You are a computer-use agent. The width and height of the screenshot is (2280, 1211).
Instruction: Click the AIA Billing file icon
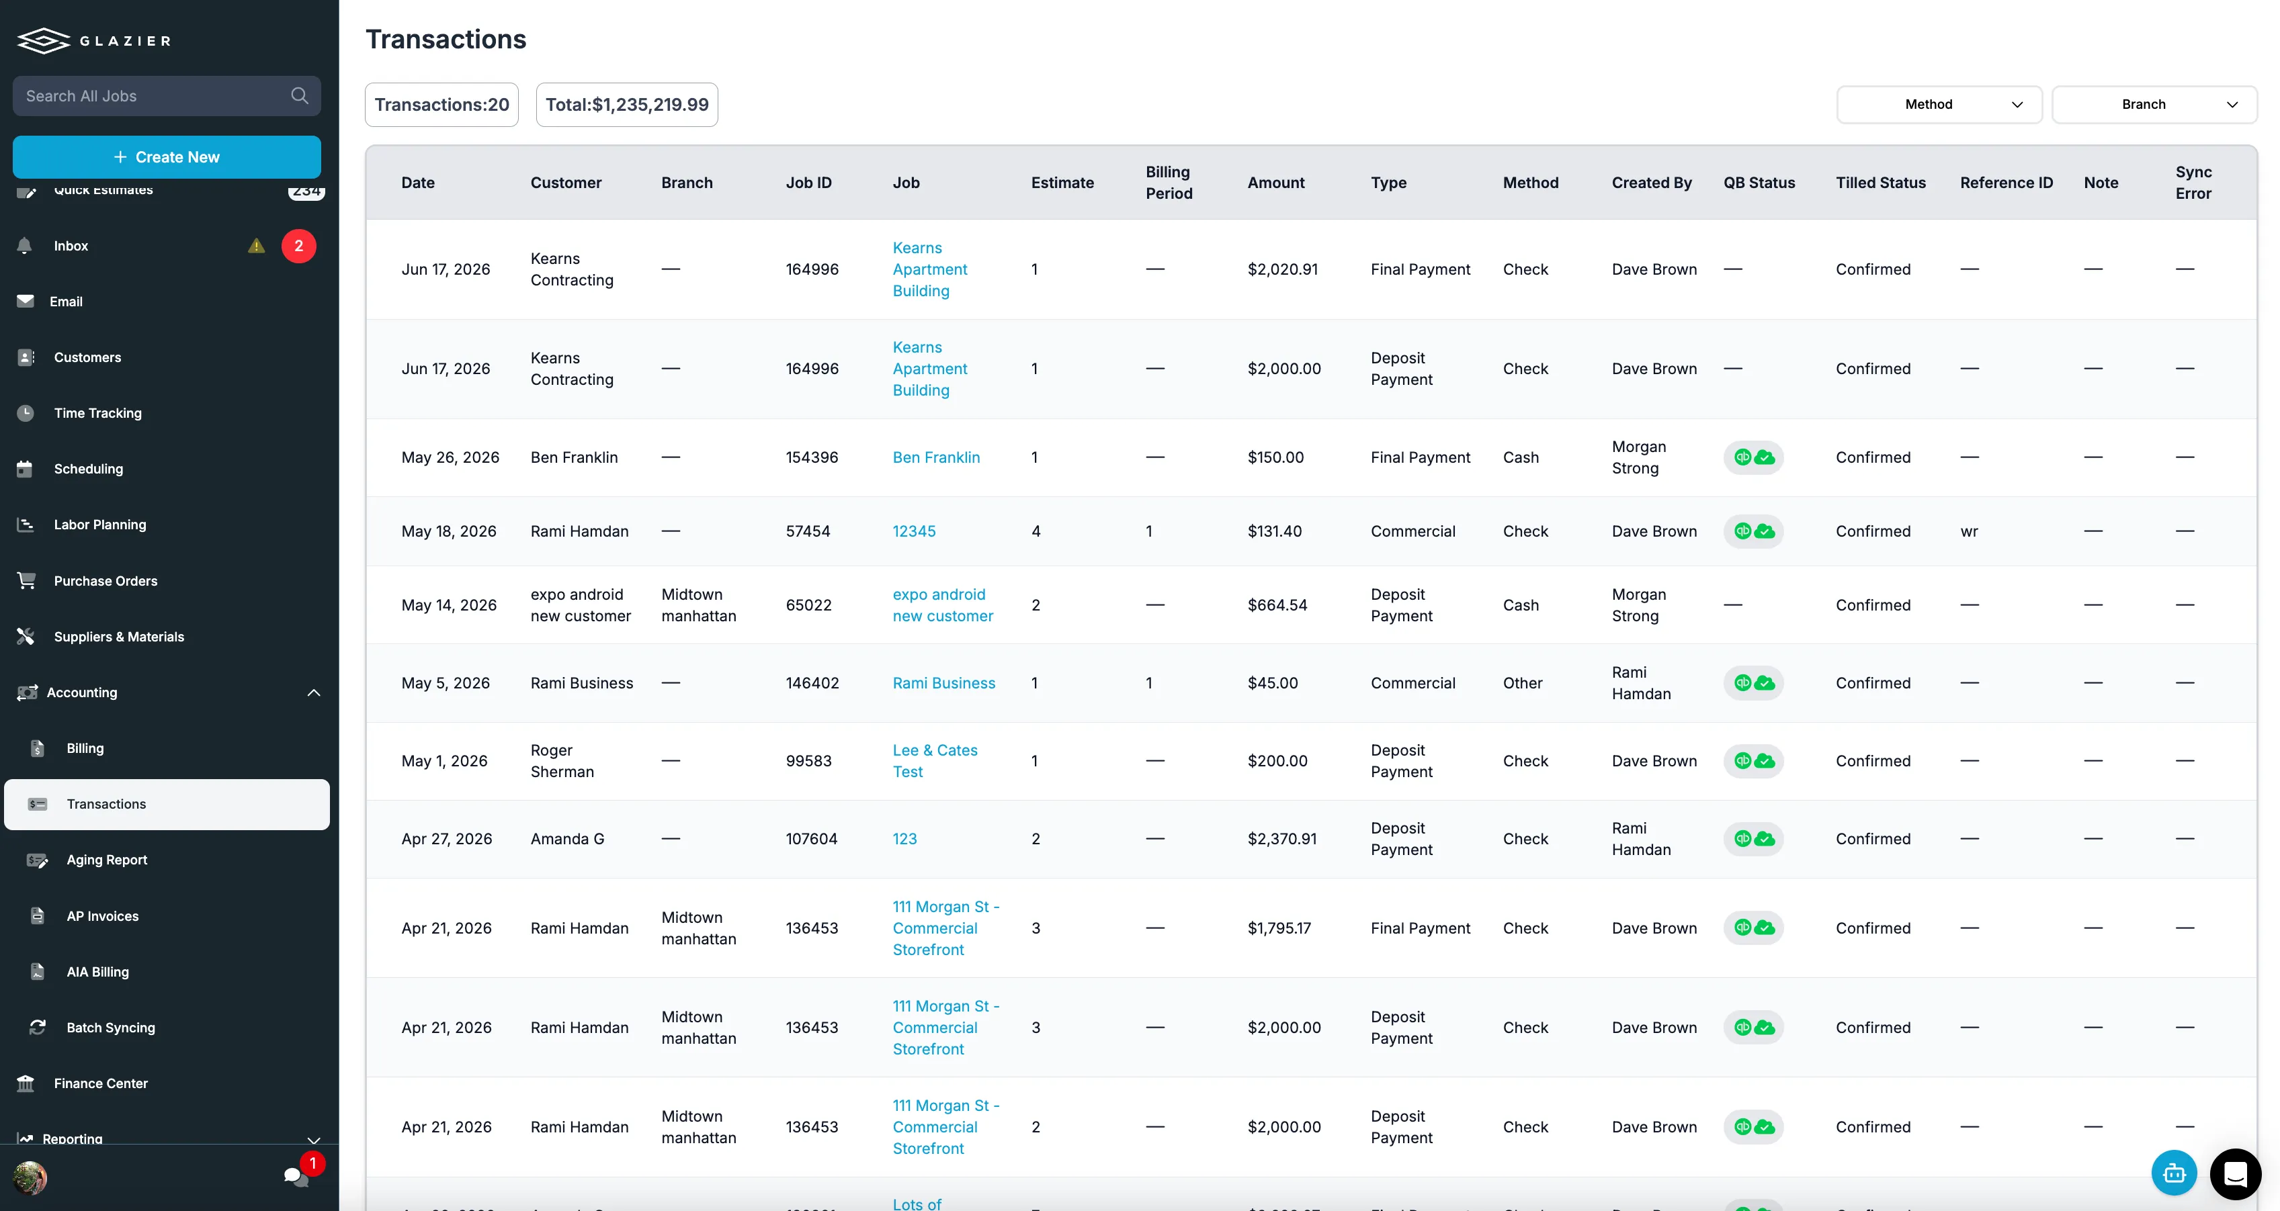coord(37,971)
